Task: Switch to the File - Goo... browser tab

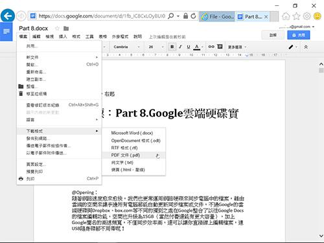Action: (x=217, y=17)
